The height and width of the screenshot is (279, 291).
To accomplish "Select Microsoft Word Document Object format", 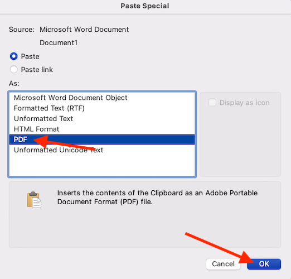I will [102, 98].
